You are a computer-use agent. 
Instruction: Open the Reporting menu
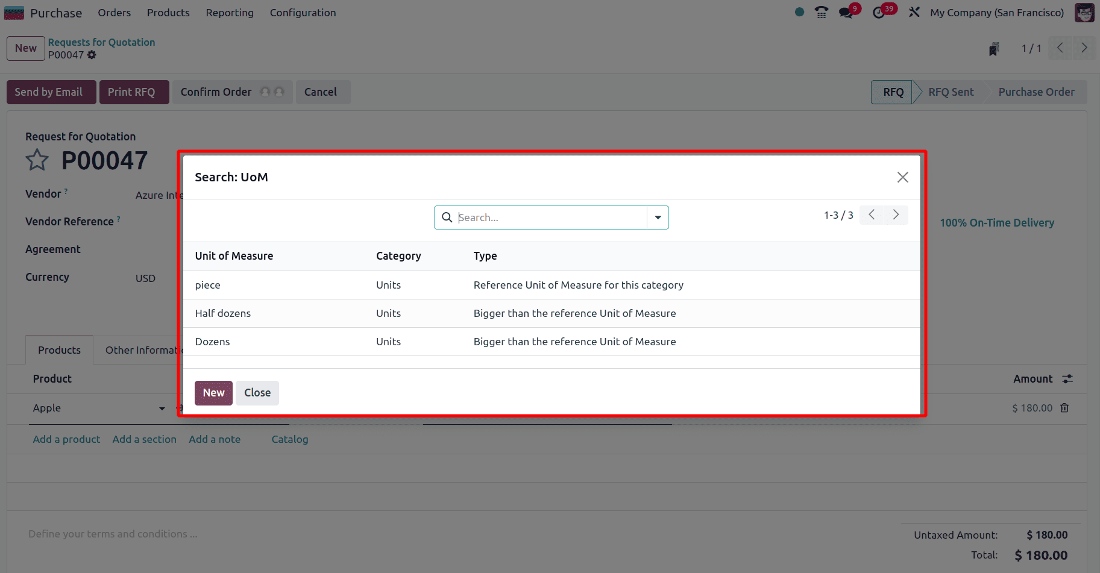(230, 13)
